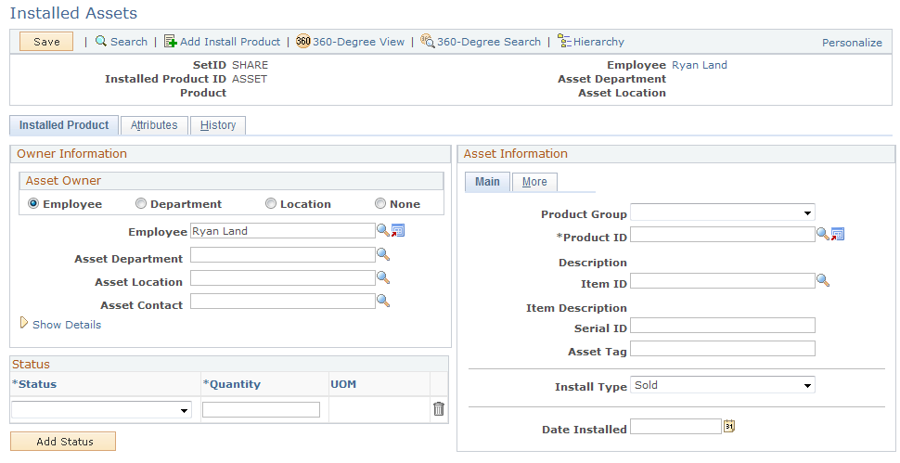Open the Ryan Land employee link in the header
Image resolution: width=900 pixels, height=463 pixels.
click(699, 65)
